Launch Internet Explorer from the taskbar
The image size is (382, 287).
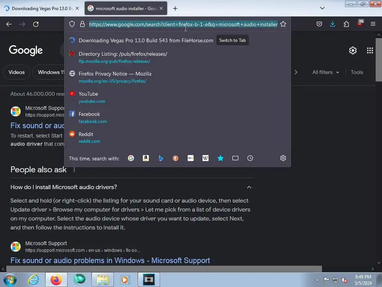click(x=33, y=280)
